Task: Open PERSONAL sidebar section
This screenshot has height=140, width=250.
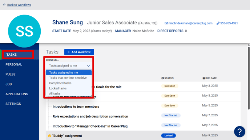Action: point(14,64)
